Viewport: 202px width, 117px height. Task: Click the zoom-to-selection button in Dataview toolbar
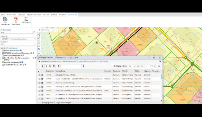[50, 66]
